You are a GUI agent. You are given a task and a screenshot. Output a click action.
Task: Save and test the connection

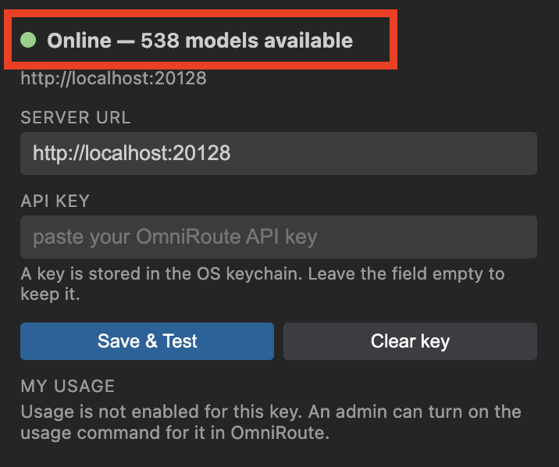coord(147,341)
